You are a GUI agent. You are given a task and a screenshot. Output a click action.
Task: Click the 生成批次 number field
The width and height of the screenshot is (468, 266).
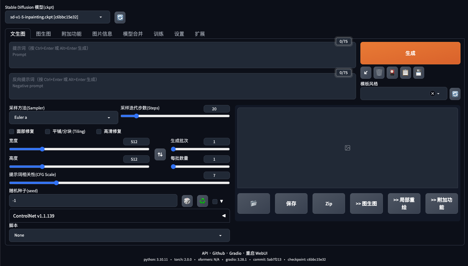pos(217,142)
